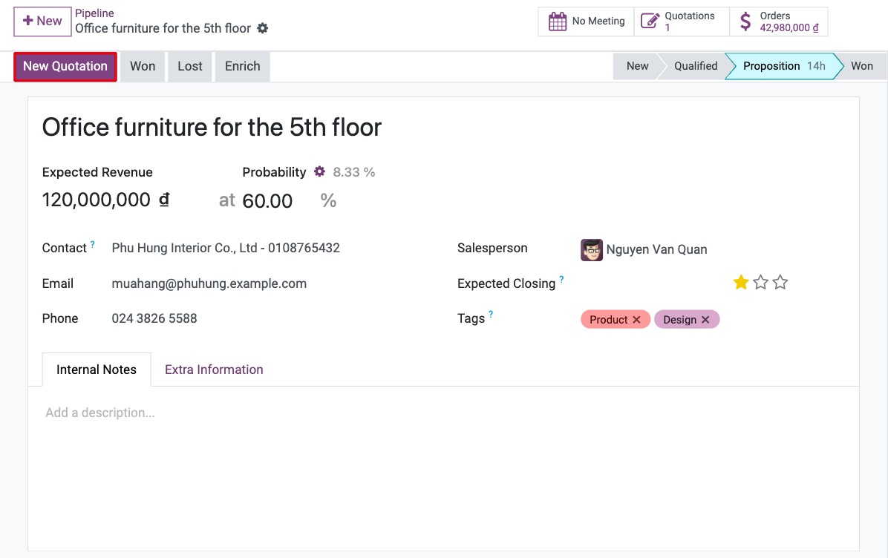The height and width of the screenshot is (558, 888).
Task: Switch to the Extra Information tab
Action: click(214, 370)
